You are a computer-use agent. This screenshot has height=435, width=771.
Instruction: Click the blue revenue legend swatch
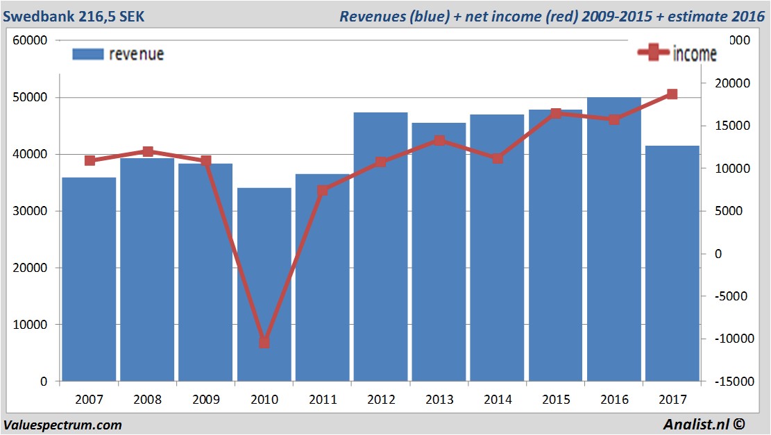(88, 54)
